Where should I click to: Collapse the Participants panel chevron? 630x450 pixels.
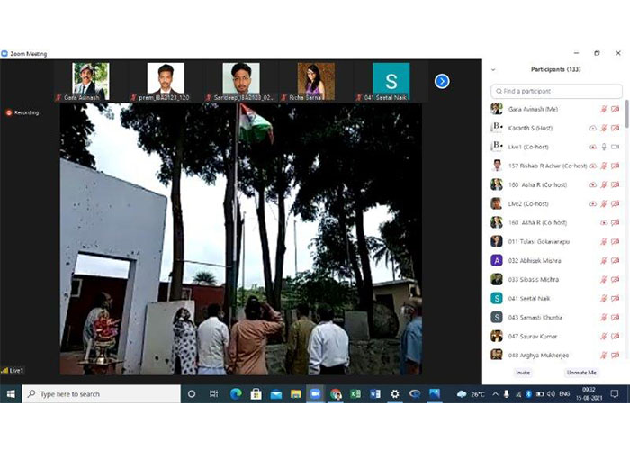tap(493, 69)
